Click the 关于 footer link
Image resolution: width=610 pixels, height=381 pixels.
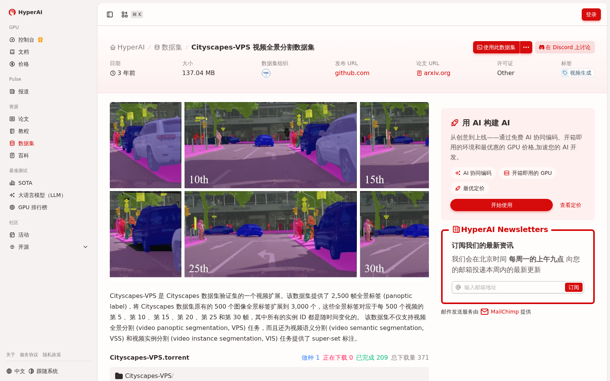pyautogui.click(x=11, y=355)
